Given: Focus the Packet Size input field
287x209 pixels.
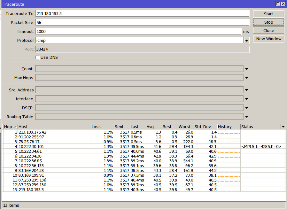Looking at the screenshot, I should click(x=142, y=22).
